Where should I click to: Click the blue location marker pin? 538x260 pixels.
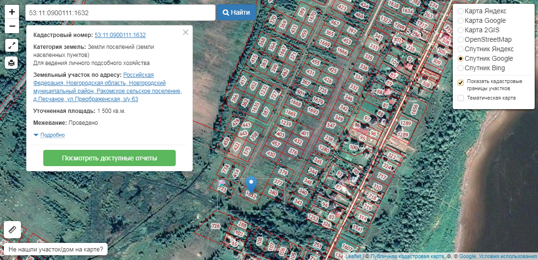(x=251, y=185)
